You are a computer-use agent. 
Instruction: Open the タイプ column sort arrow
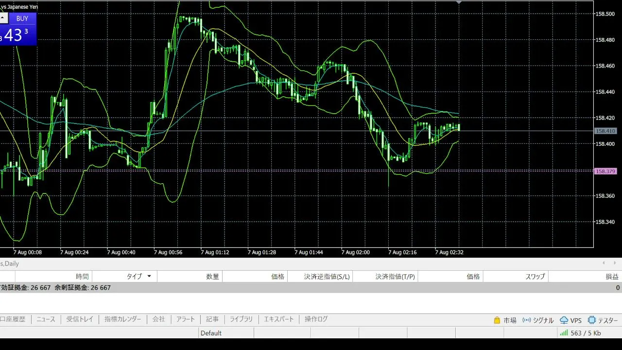click(149, 276)
